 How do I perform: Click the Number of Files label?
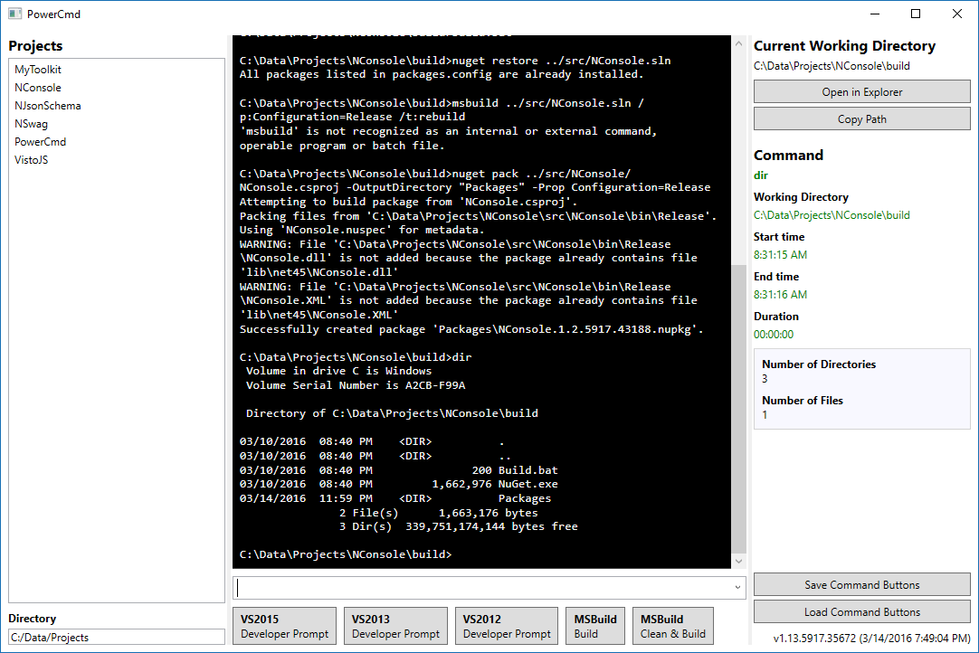(803, 400)
